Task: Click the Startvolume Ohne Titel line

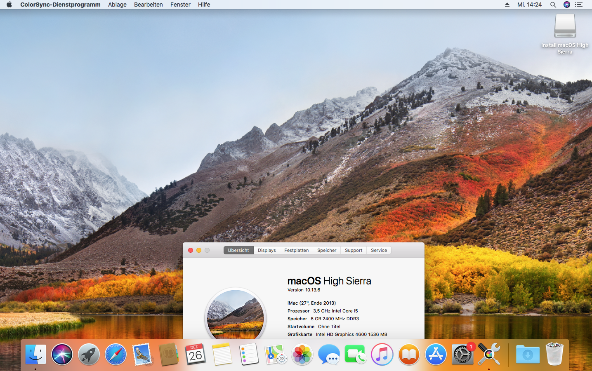Action: click(x=314, y=326)
